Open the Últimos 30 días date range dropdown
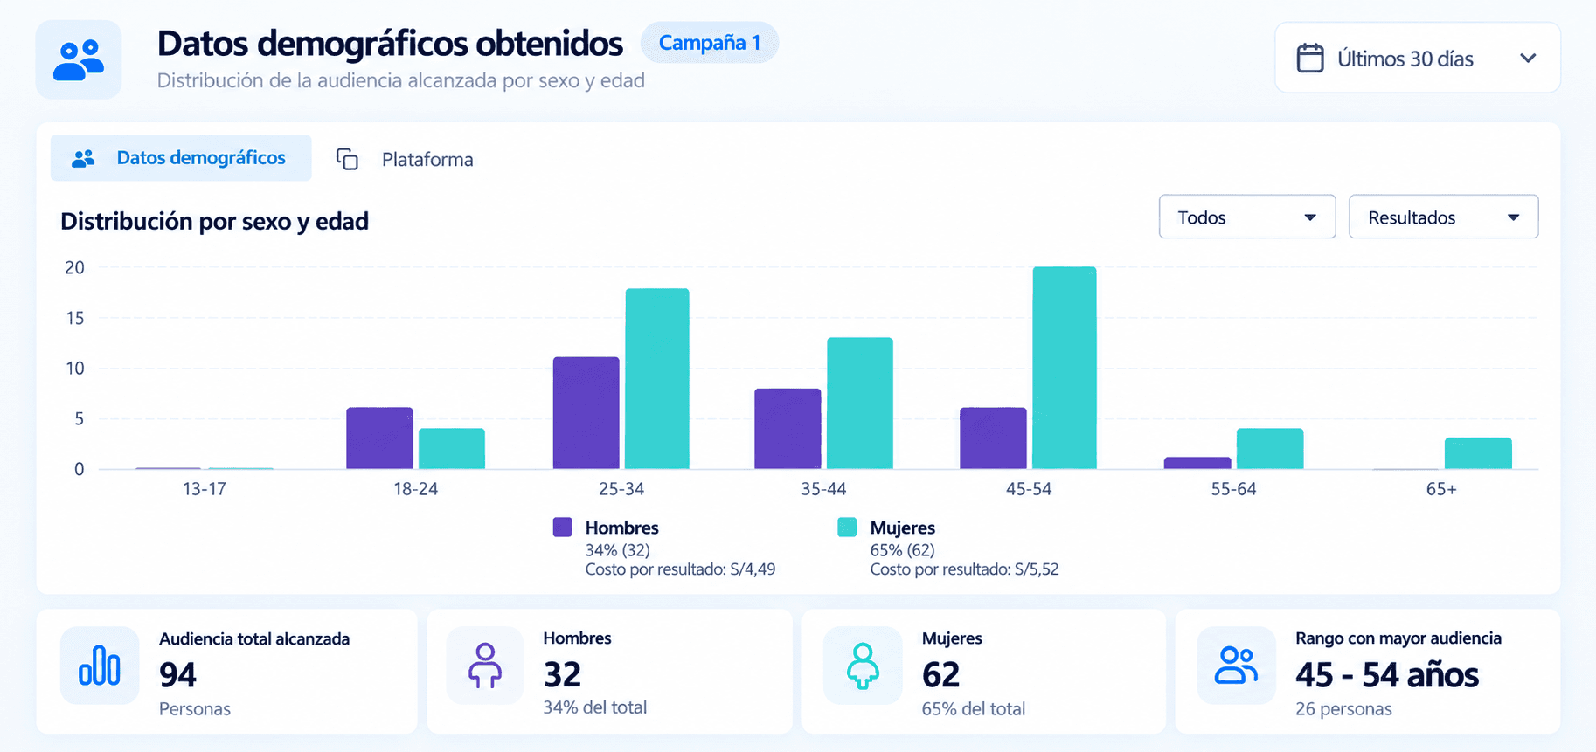This screenshot has height=752, width=1596. point(1417,59)
